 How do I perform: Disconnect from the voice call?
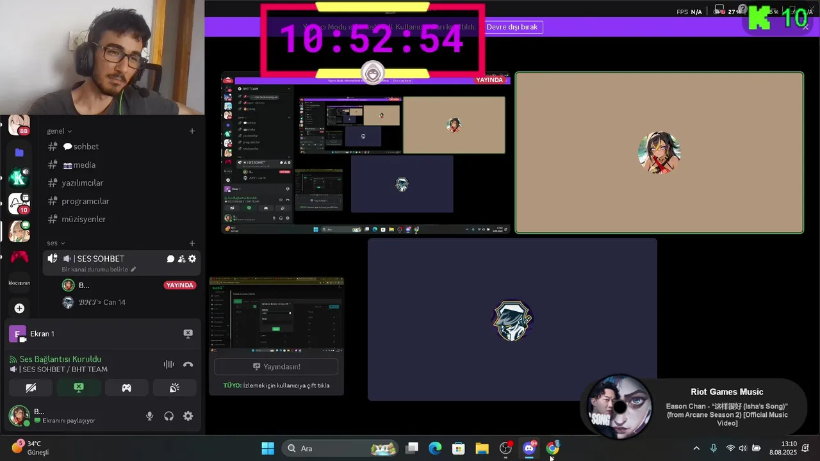point(188,364)
